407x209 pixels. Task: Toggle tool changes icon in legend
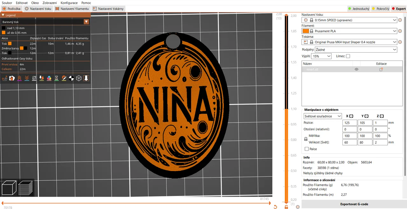click(42, 78)
